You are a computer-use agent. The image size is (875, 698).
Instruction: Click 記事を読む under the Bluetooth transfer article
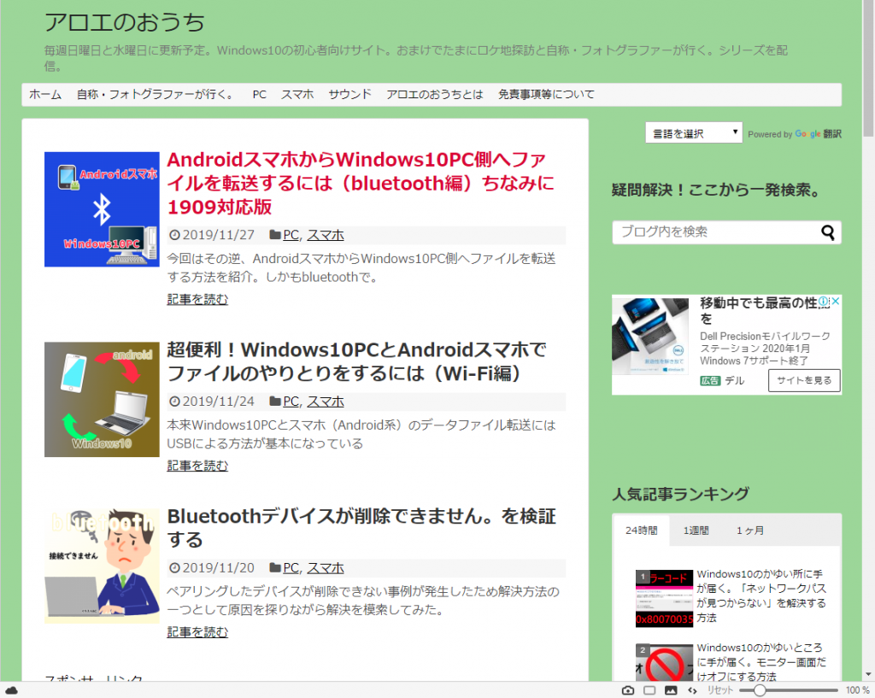(x=197, y=300)
